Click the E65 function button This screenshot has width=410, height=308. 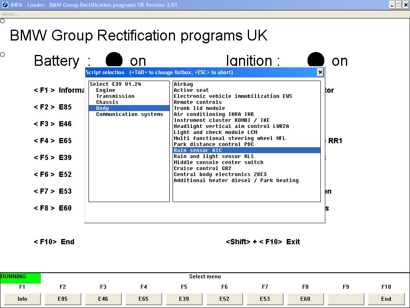pyautogui.click(x=144, y=299)
